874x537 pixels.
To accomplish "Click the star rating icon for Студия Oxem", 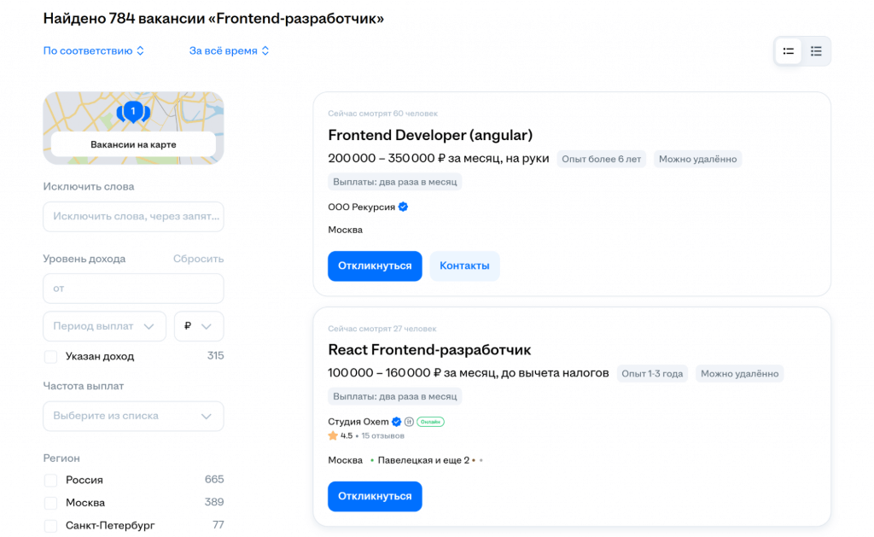I will pos(333,435).
